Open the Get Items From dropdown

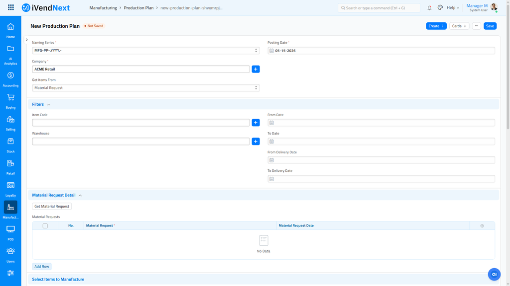[x=146, y=88]
